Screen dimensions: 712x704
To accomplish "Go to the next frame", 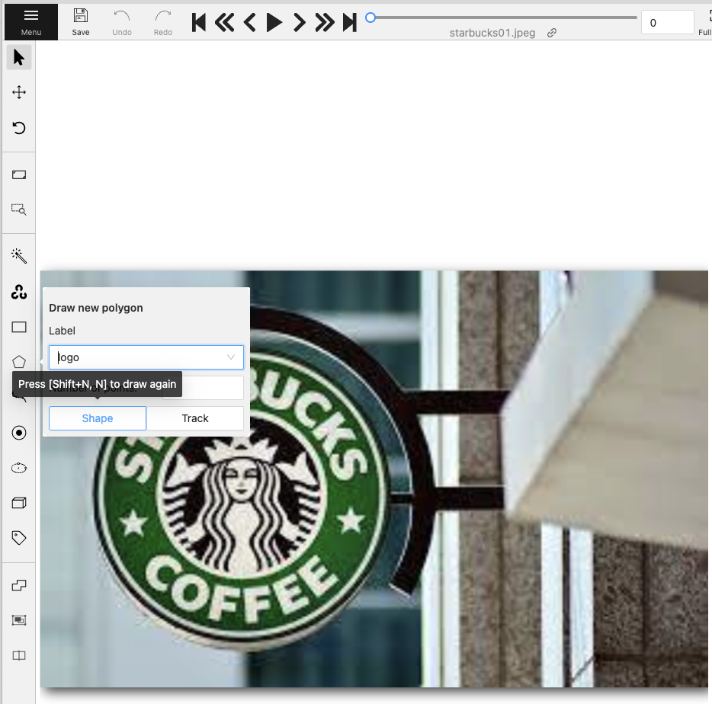I will click(x=299, y=22).
